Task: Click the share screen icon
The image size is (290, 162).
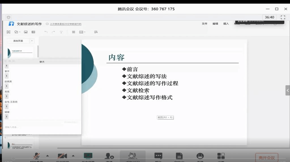Action: [x=88, y=156]
